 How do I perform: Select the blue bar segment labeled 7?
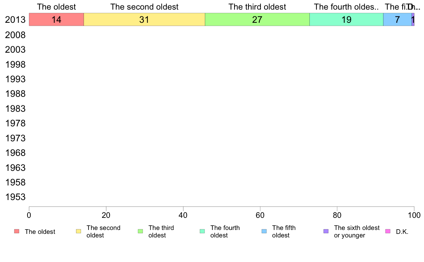pyautogui.click(x=398, y=20)
